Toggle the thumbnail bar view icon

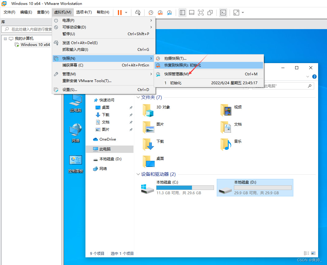192,13
